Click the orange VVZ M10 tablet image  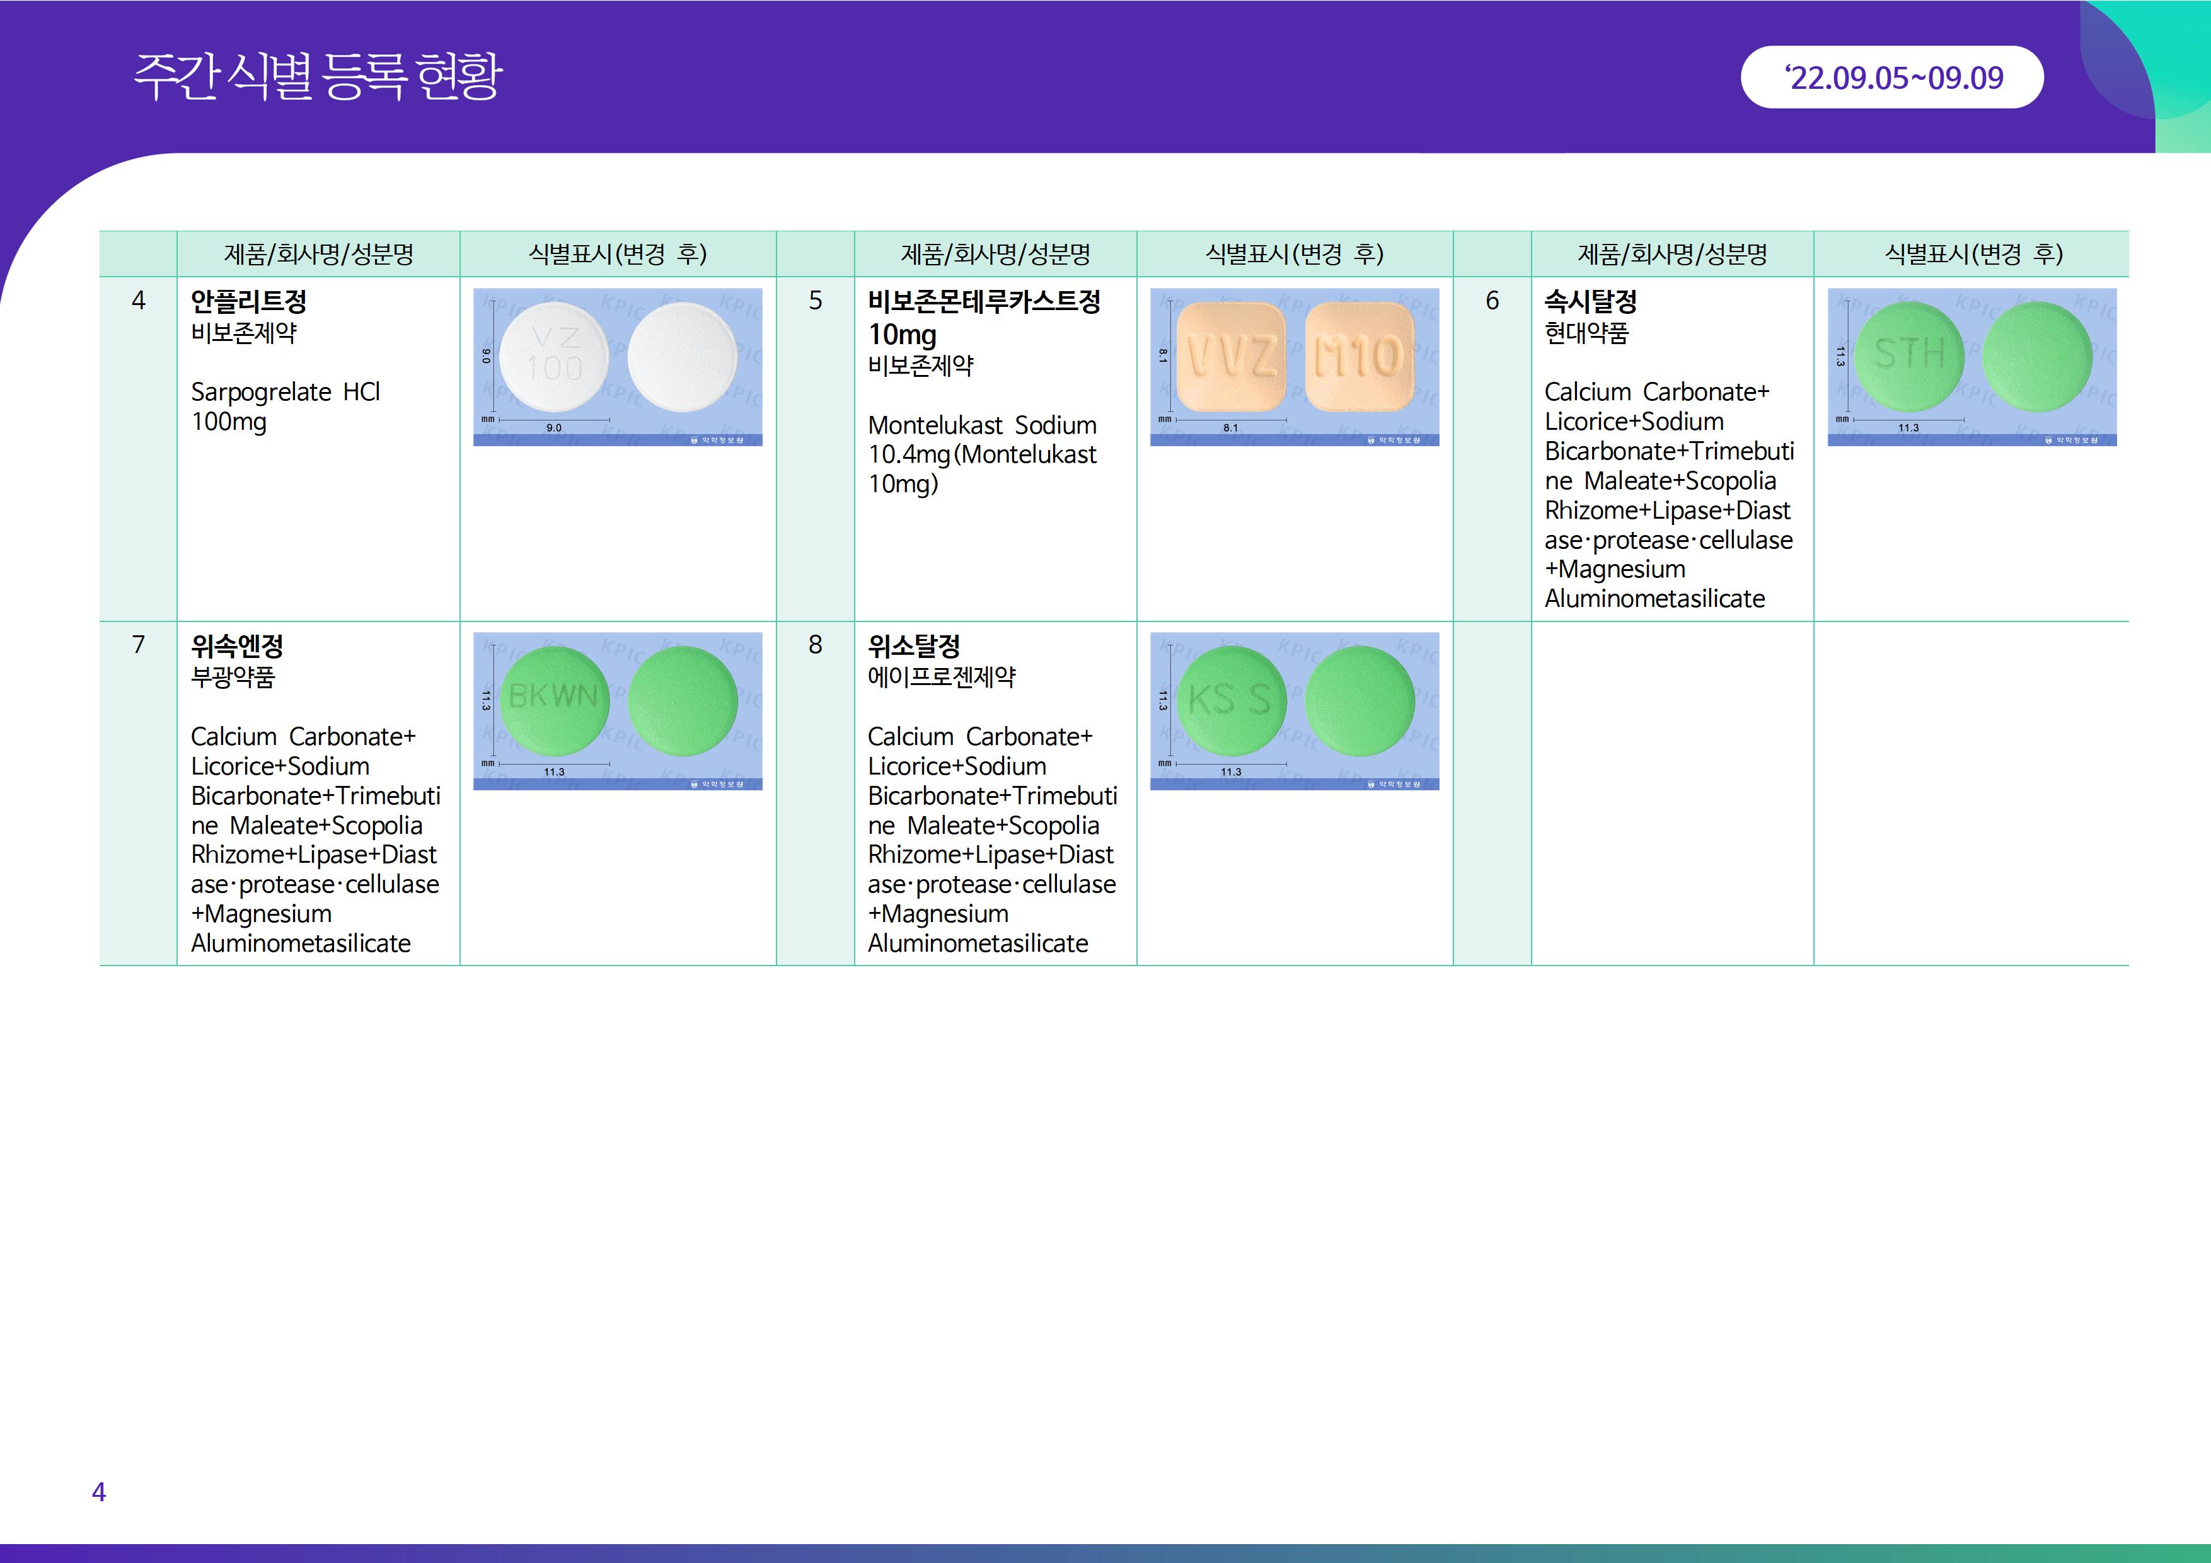pos(1294,367)
